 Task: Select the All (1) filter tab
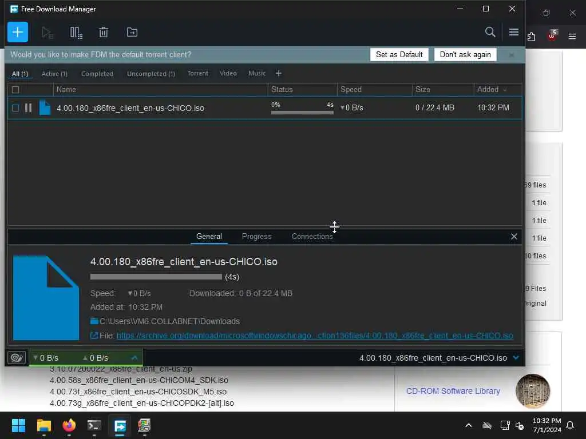click(x=20, y=74)
